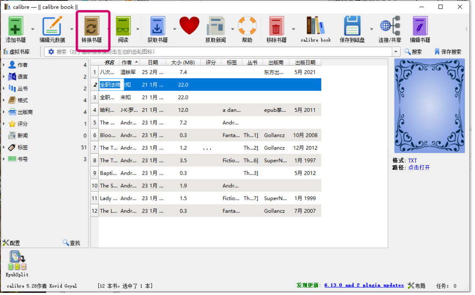Open dropdown arrow next to 保存到磁盘
The height and width of the screenshot is (295, 475).
click(372, 29)
